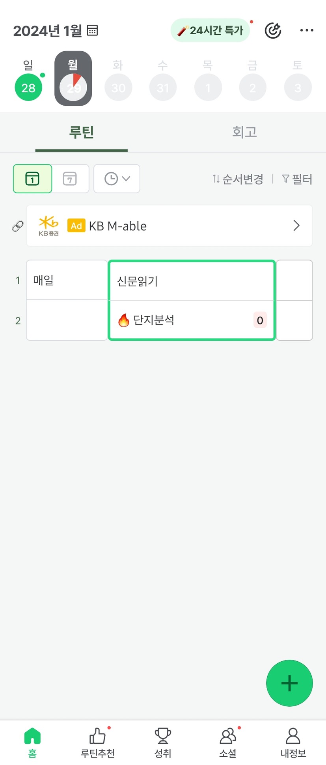Expand the clock time dropdown
The width and height of the screenshot is (326, 765).
[x=117, y=179]
